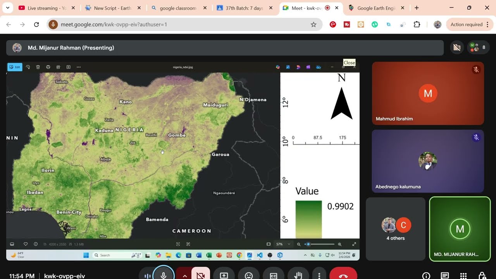Viewport: 496px width, 279px height.
Task: Enter fullscreen in the Photos viewer
Action: [x=354, y=244]
